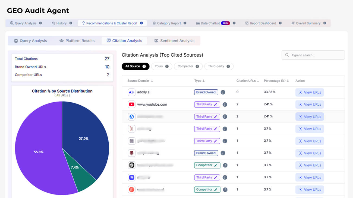353x198 pixels.
Task: Sort by Source Domain column
Action: pos(140,81)
